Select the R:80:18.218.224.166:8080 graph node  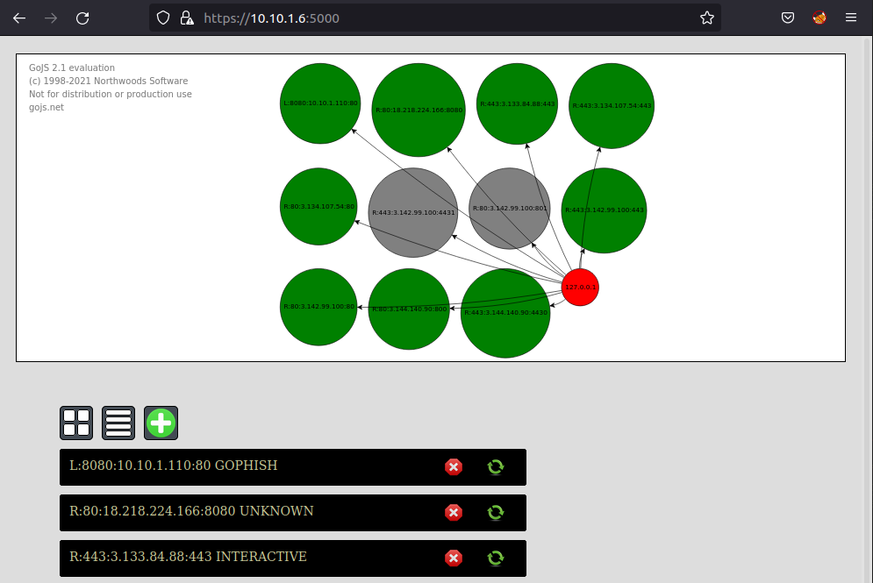[x=419, y=110]
